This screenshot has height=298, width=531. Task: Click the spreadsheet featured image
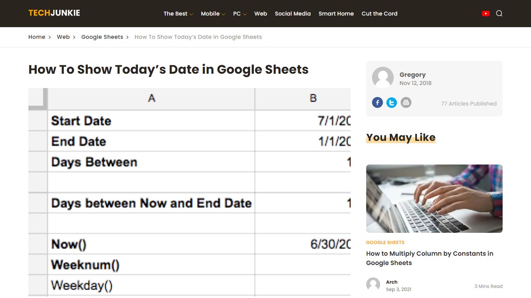189,192
